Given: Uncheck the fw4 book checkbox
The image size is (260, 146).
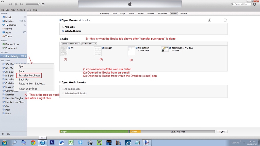Looking at the screenshot, I should click(x=70, y=48).
